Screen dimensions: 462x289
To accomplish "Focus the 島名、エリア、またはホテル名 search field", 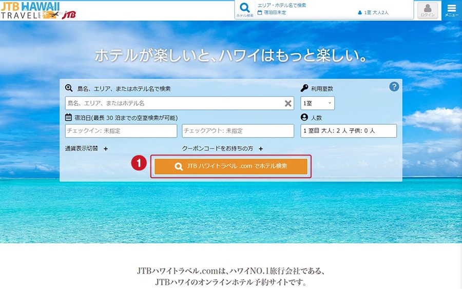I will click(x=180, y=103).
